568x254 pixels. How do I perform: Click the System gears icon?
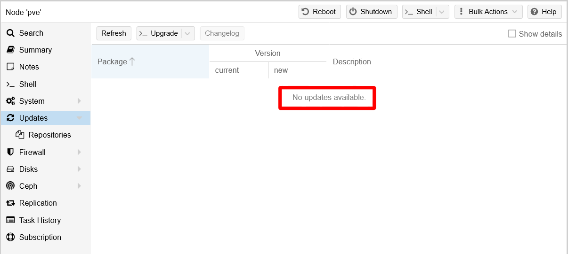pyautogui.click(x=10, y=101)
